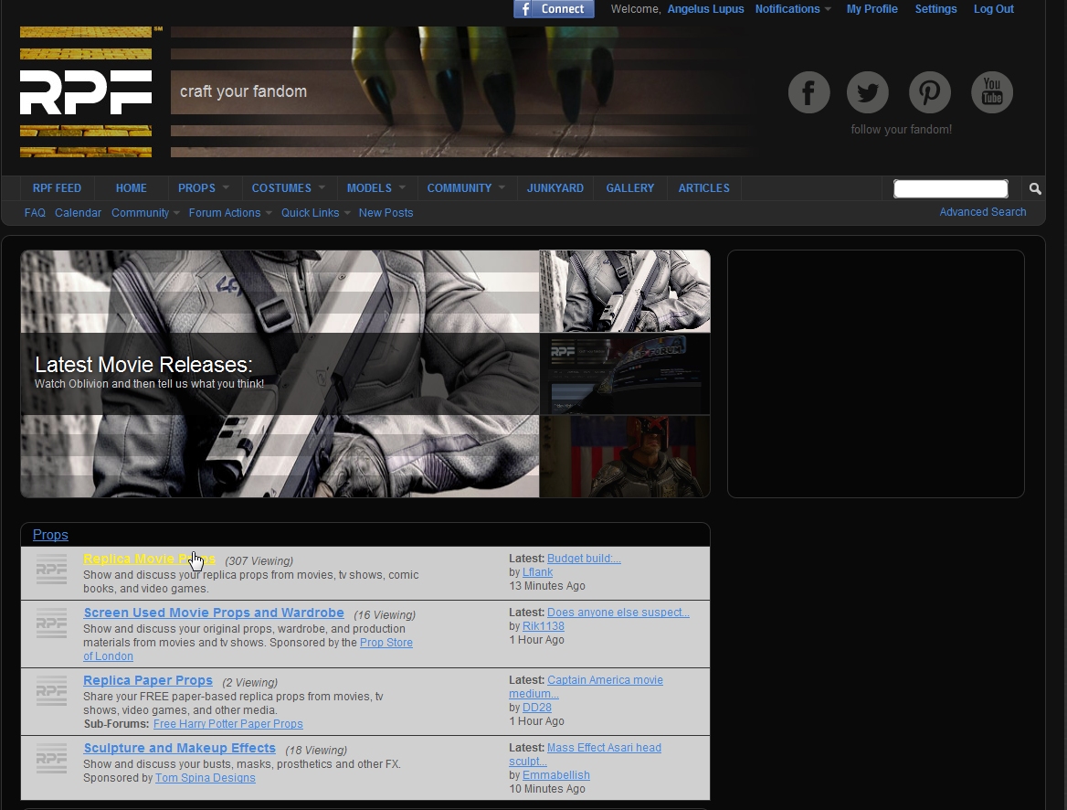Image resolution: width=1067 pixels, height=810 pixels.
Task: Open user Lflank's profile
Action: [537, 571]
